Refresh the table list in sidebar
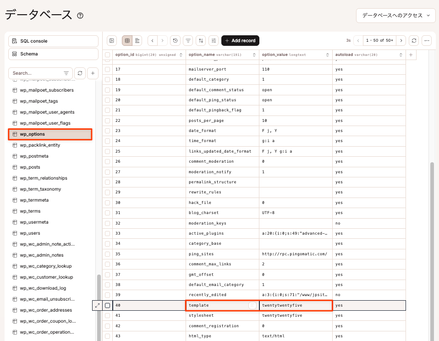Viewport: 439px width, 341px height. click(80, 73)
